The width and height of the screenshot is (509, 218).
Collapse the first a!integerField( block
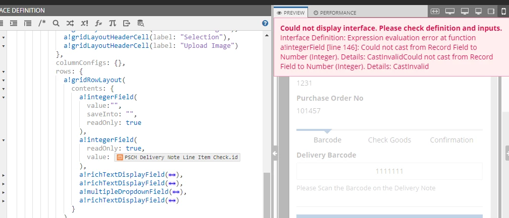[x=4, y=97]
